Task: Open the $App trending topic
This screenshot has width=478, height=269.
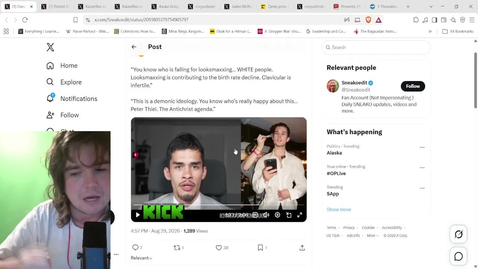Action: click(333, 194)
